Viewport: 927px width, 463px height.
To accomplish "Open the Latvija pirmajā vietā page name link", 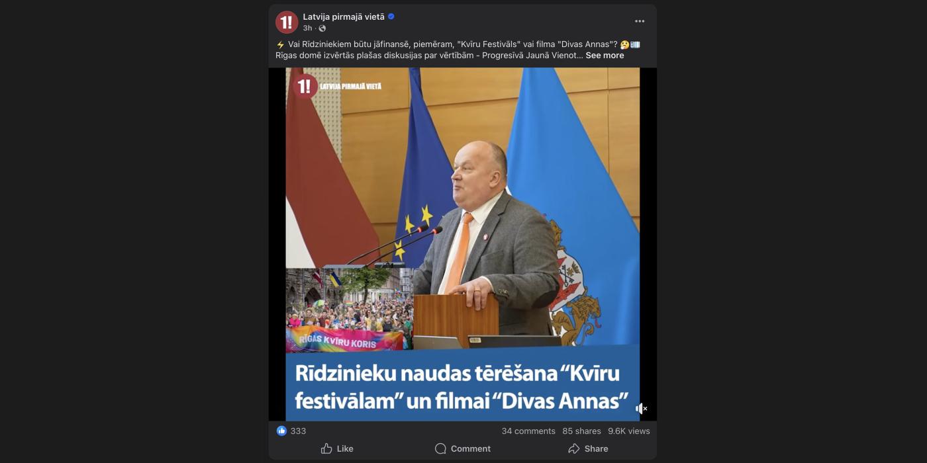I will pyautogui.click(x=344, y=17).
